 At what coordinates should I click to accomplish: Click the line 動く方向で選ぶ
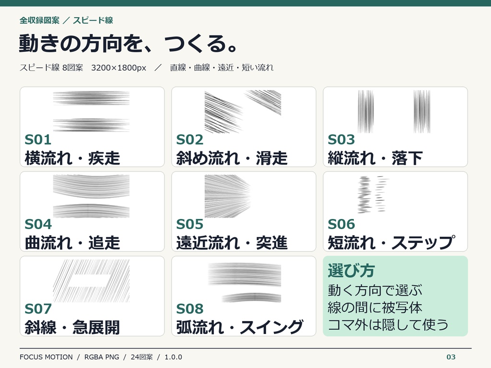coord(375,290)
